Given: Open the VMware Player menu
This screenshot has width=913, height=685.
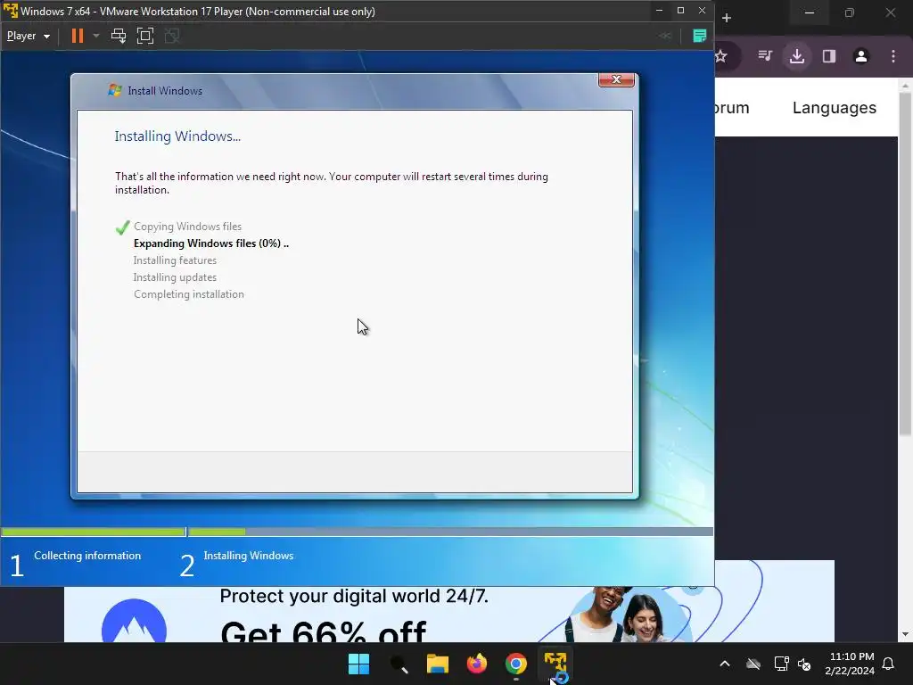Looking at the screenshot, I should tap(28, 36).
